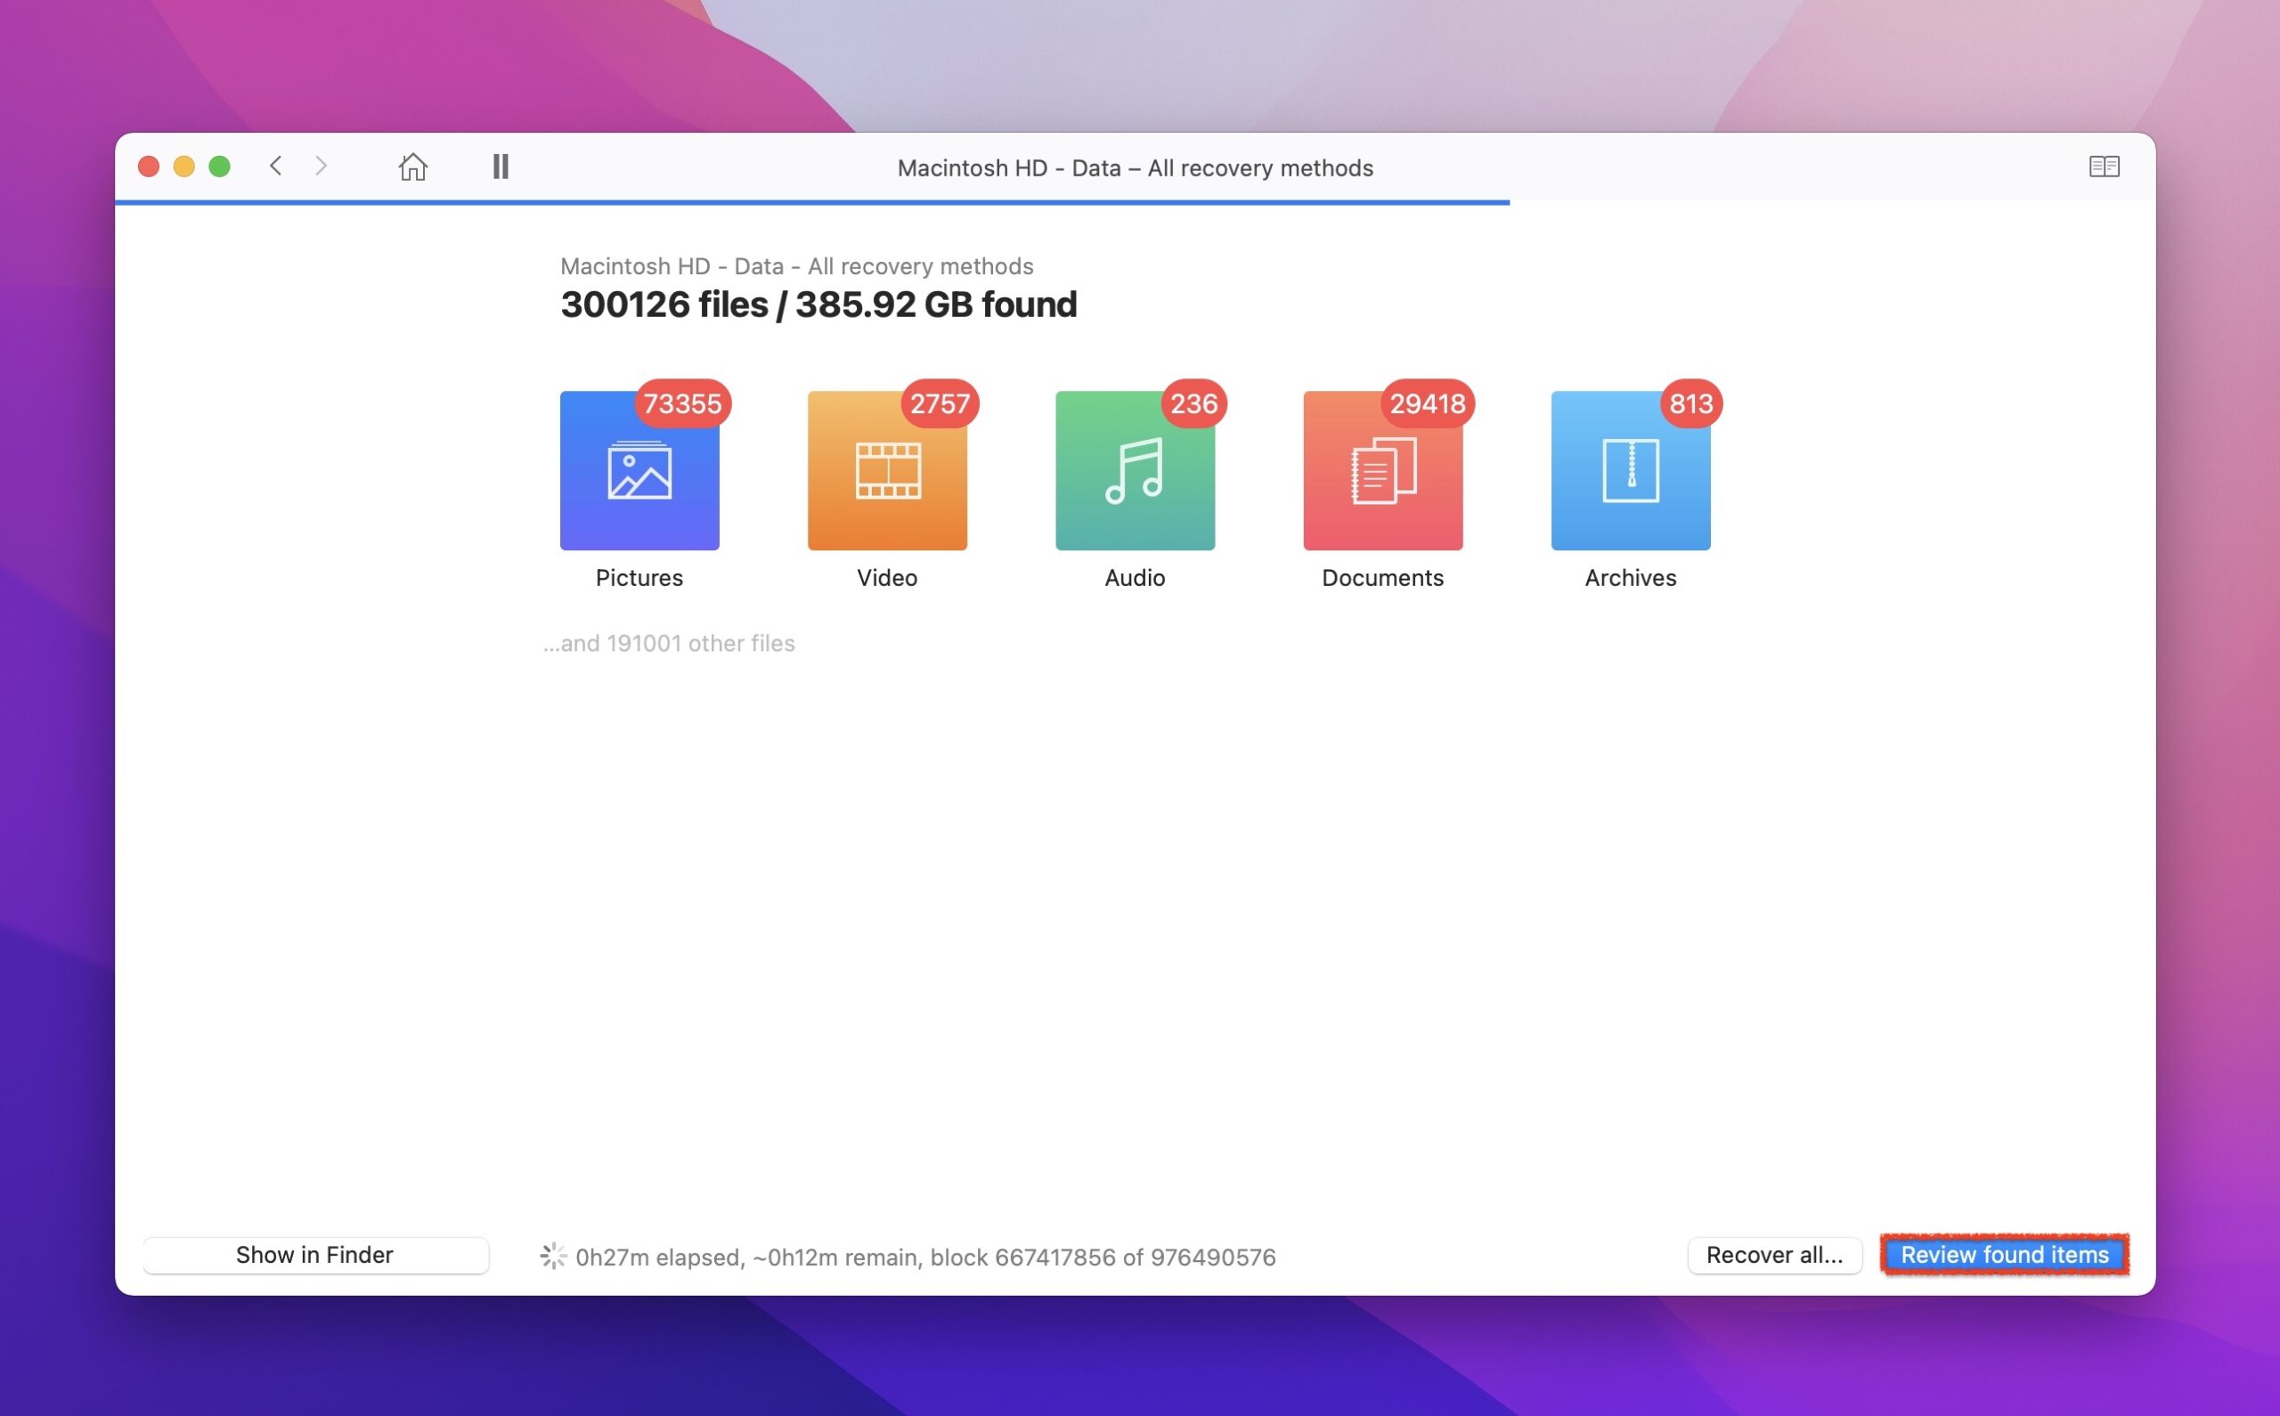Viewport: 2280px width, 1416px height.
Task: Click the Review found items button
Action: pyautogui.click(x=2006, y=1255)
